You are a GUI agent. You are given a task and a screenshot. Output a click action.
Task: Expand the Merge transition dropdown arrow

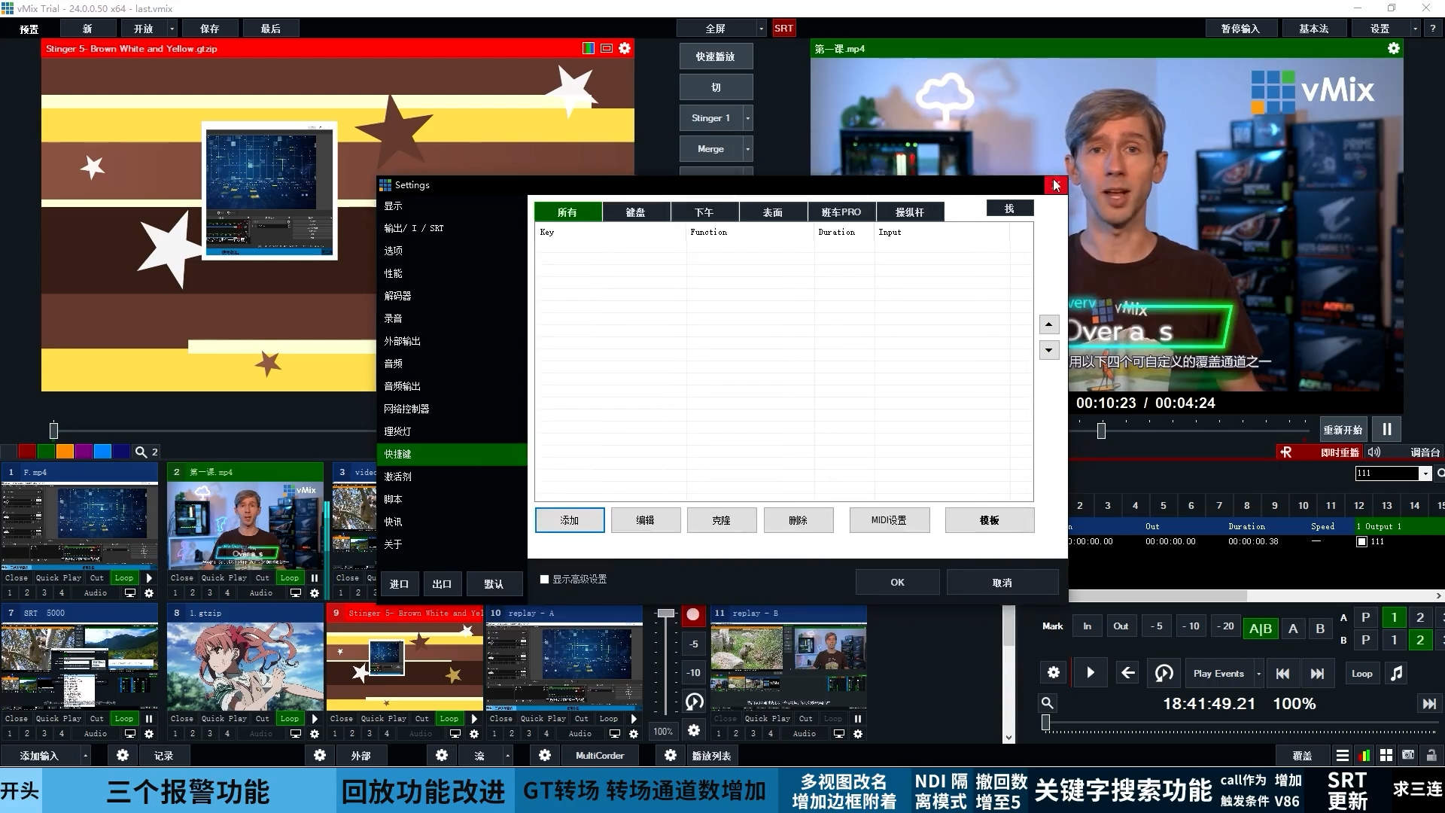[747, 148]
